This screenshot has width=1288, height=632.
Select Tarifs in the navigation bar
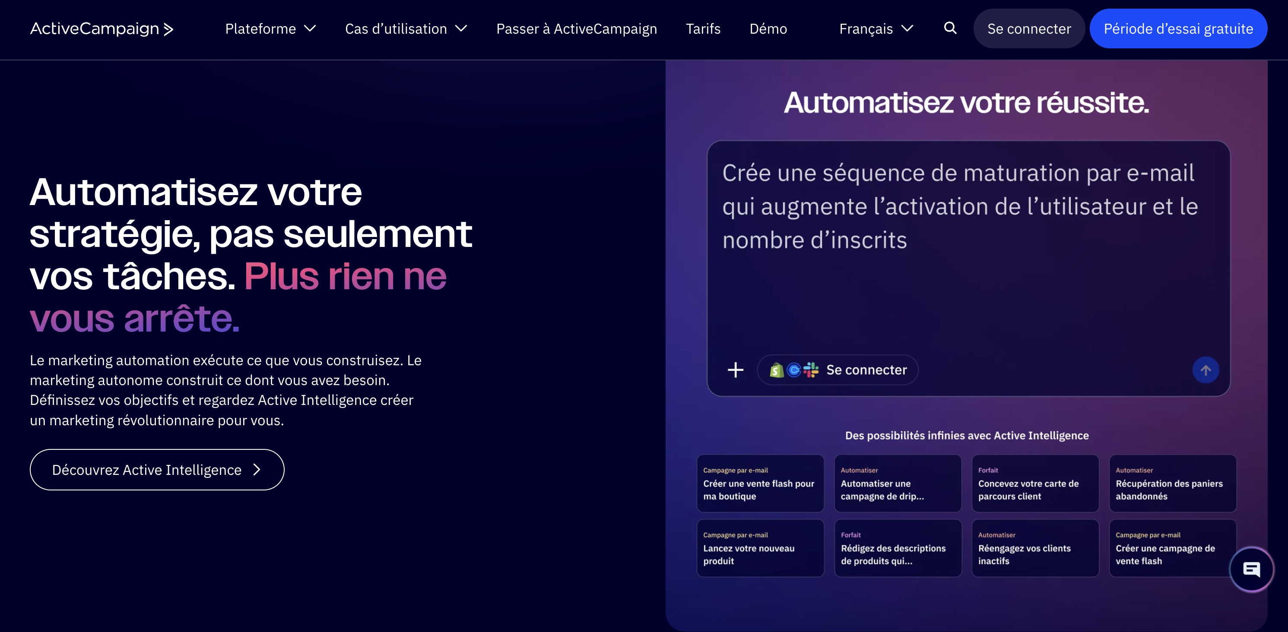click(703, 28)
